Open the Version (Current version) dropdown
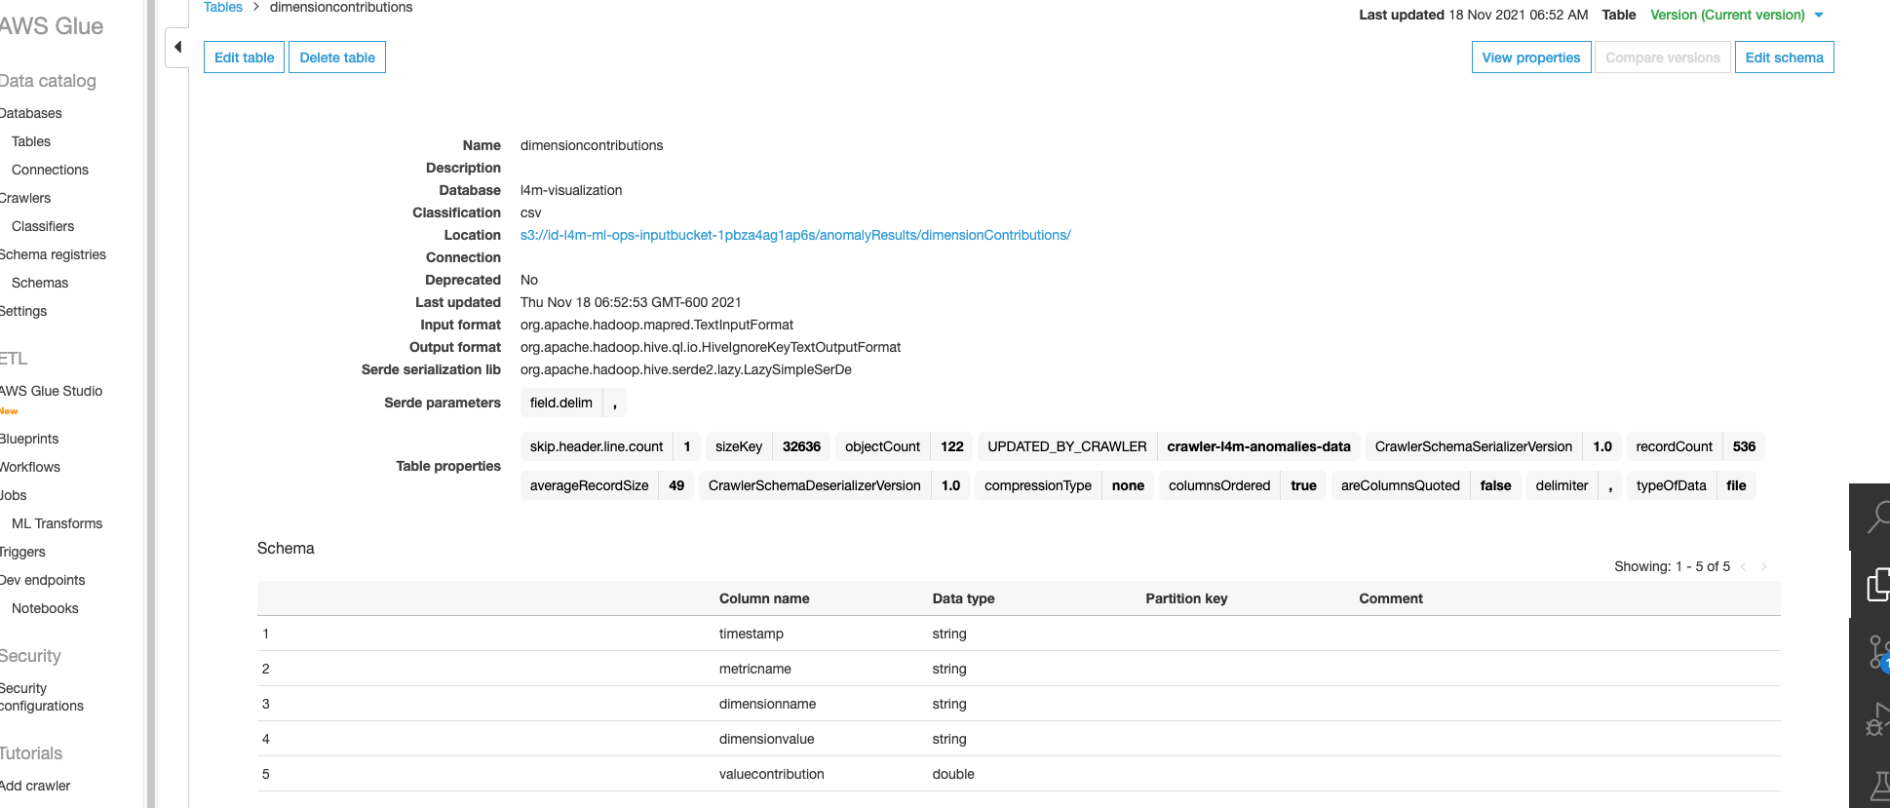1890x808 pixels. 1736,15
